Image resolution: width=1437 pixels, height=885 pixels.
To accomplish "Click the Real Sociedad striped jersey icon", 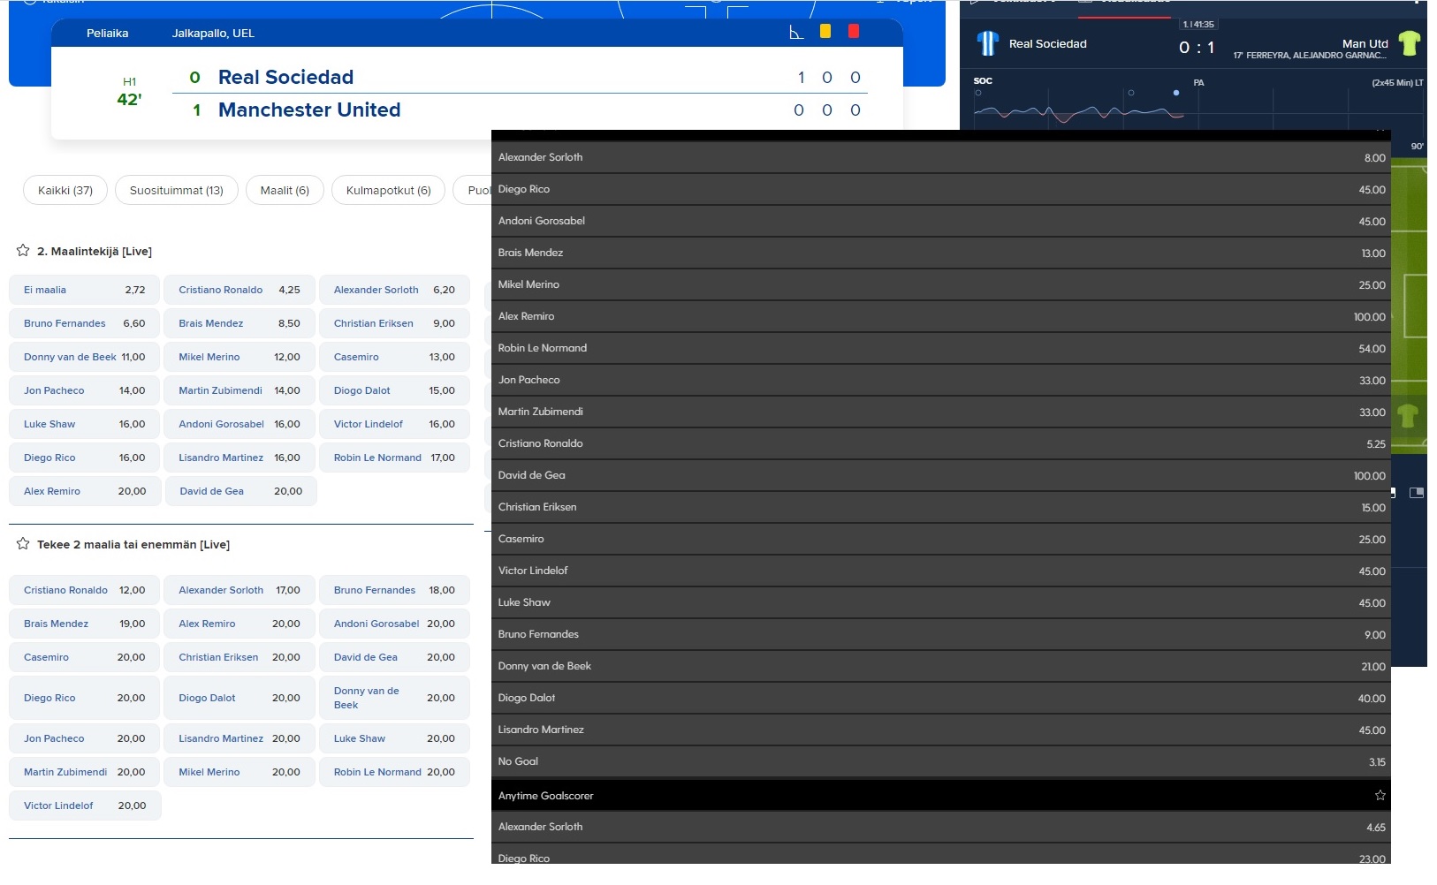I will coord(987,43).
